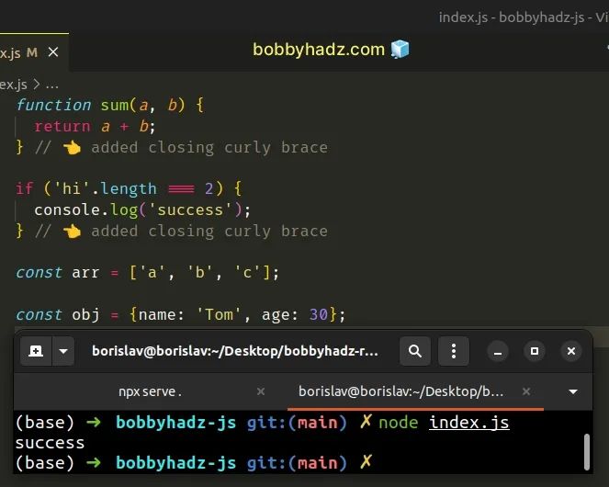Click 'function sum(a, b) {' code line

click(x=110, y=106)
